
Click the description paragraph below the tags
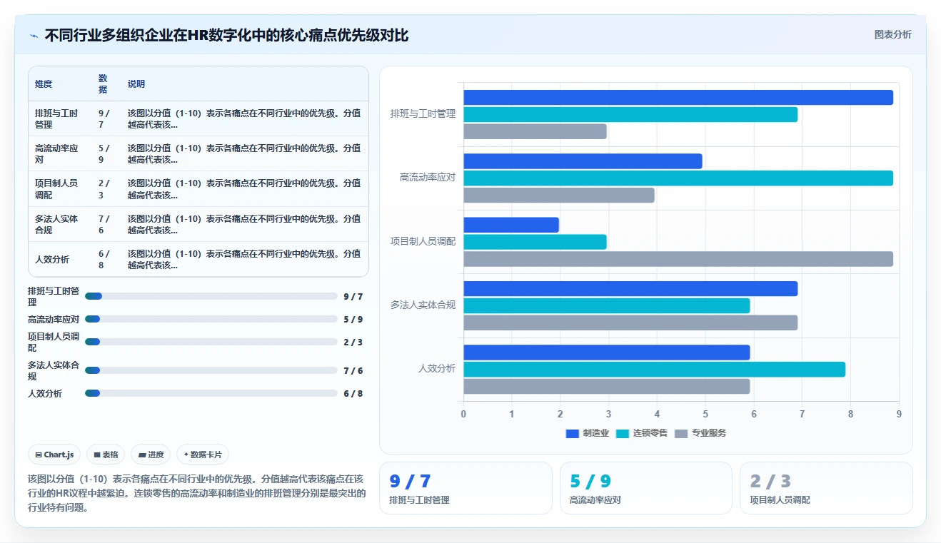(x=197, y=494)
